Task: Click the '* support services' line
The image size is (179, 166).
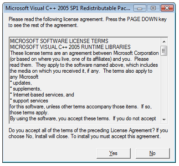Action: (x=29, y=101)
